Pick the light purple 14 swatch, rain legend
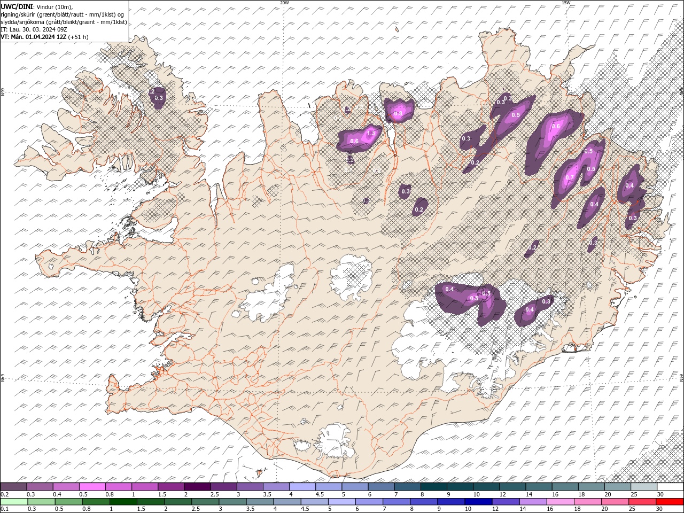The height and width of the screenshot is (513, 684). [533, 502]
